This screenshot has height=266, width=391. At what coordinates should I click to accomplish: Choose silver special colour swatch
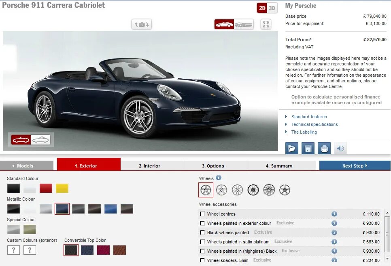click(13, 229)
